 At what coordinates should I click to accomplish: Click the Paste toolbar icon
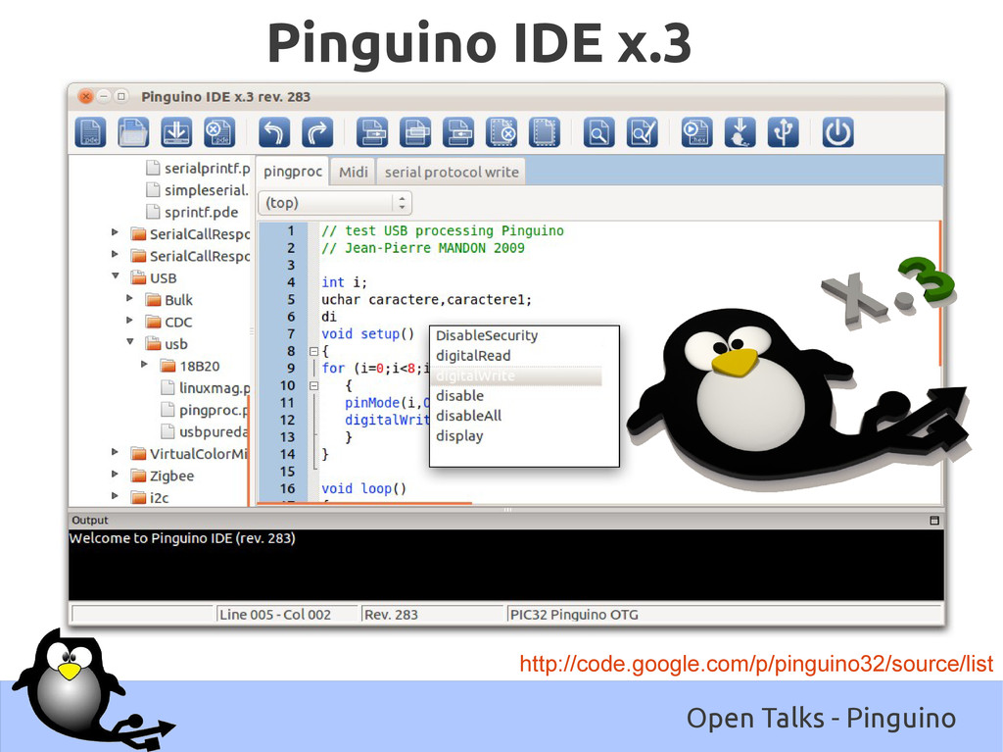point(458,132)
